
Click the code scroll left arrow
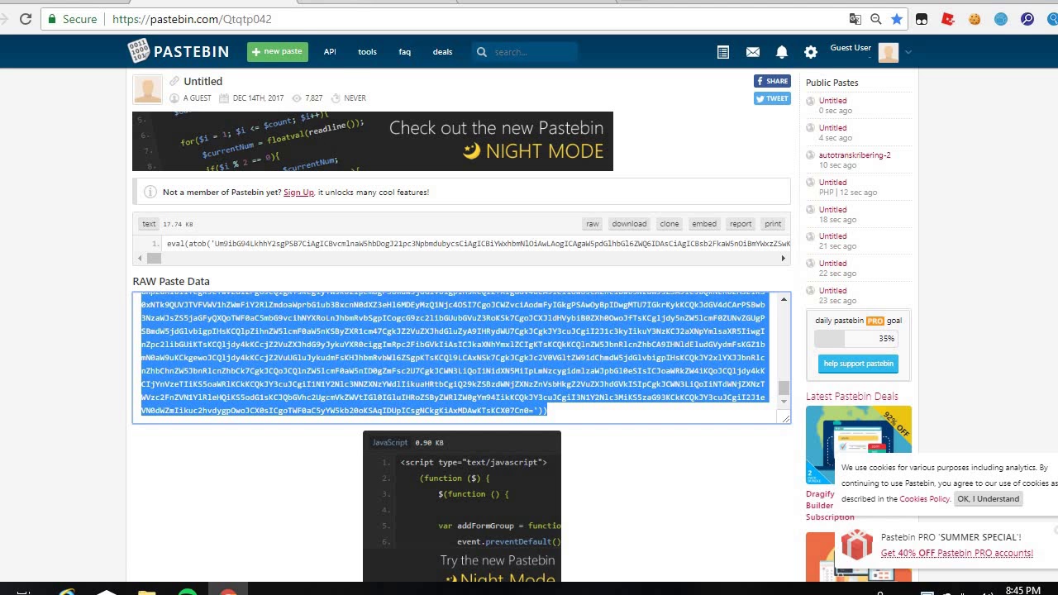coord(140,259)
